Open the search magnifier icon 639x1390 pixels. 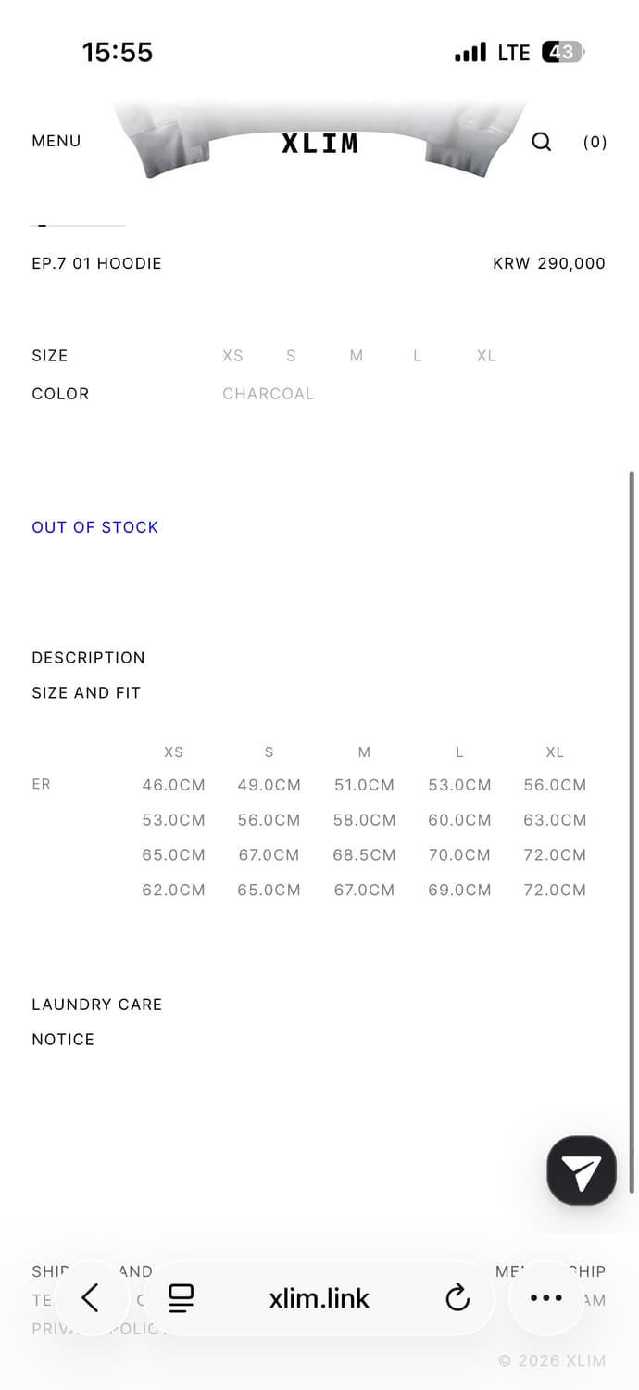[542, 142]
